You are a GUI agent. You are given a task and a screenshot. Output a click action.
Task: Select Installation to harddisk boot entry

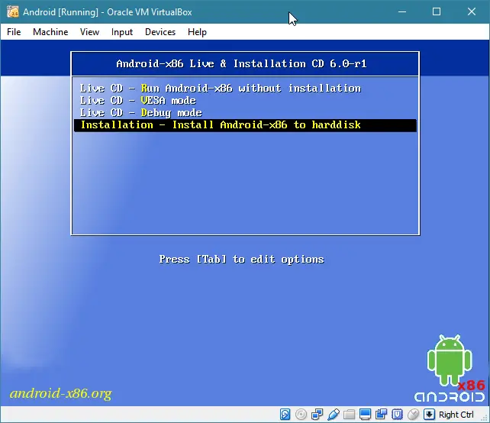(245, 125)
